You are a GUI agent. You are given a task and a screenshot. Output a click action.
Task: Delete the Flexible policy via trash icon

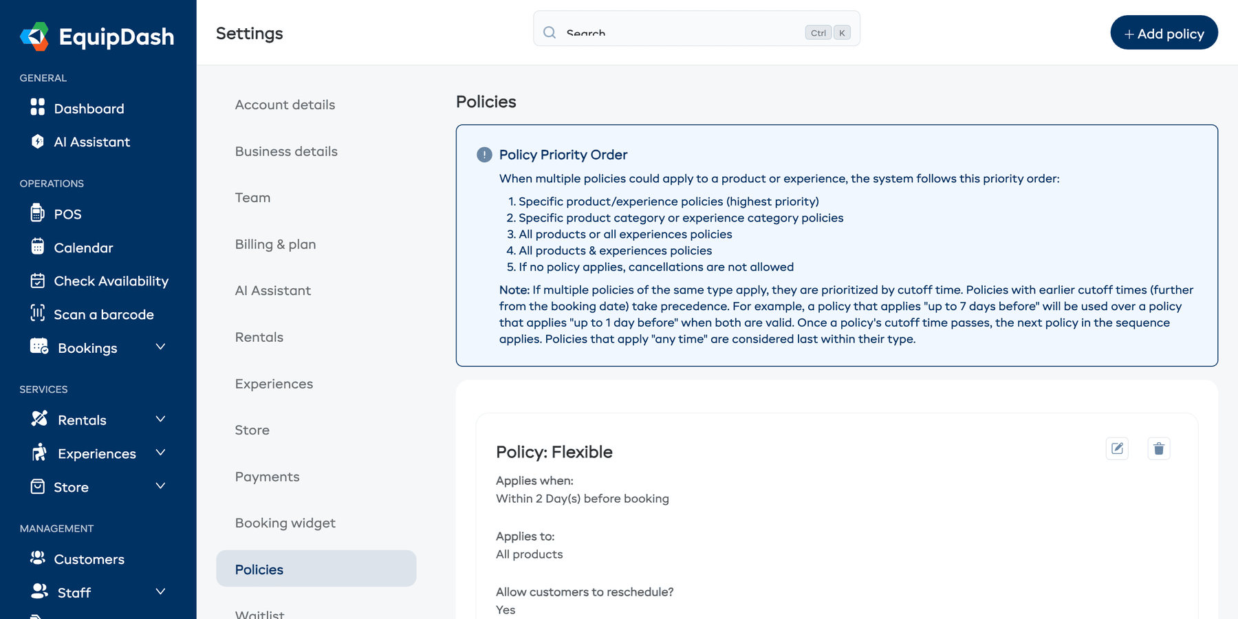pos(1158,448)
